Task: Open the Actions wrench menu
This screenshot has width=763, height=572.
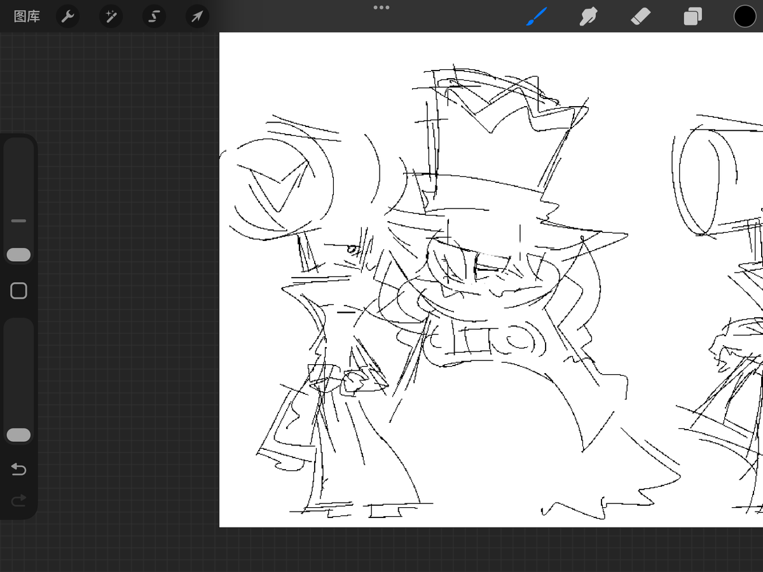Action: coord(68,17)
